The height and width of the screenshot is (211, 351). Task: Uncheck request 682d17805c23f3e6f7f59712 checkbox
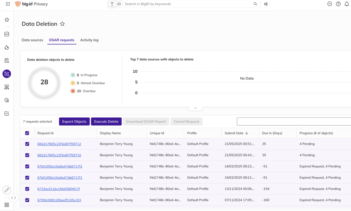[27, 144]
